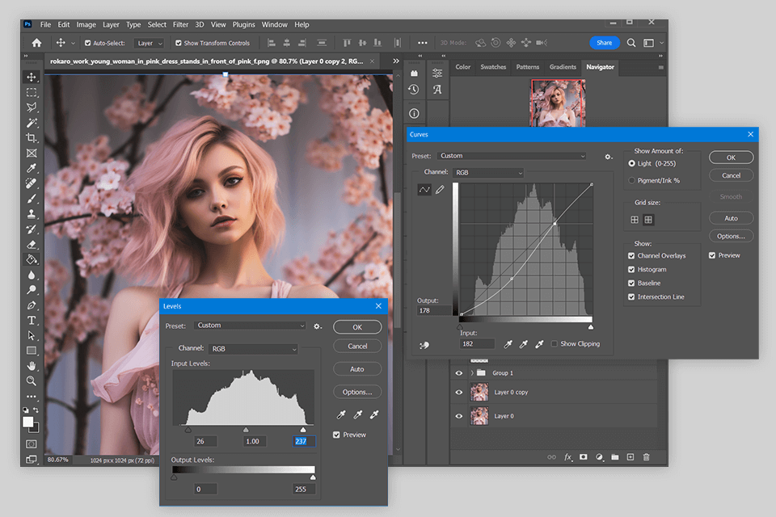Screen dimensions: 776x517
Task: Select the Eraser tool
Action: coord(32,245)
